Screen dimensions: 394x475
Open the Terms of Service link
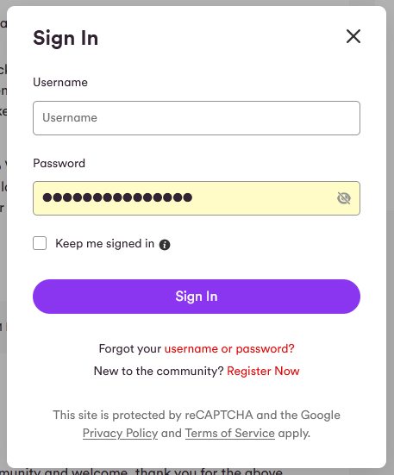tap(230, 434)
